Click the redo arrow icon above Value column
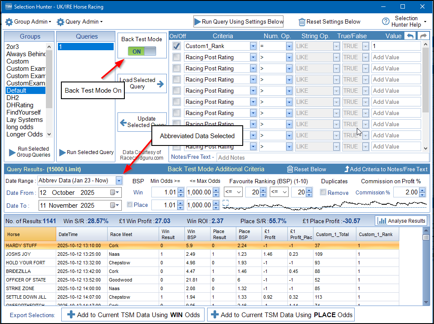The width and height of the screenshot is (434, 324). [x=423, y=36]
